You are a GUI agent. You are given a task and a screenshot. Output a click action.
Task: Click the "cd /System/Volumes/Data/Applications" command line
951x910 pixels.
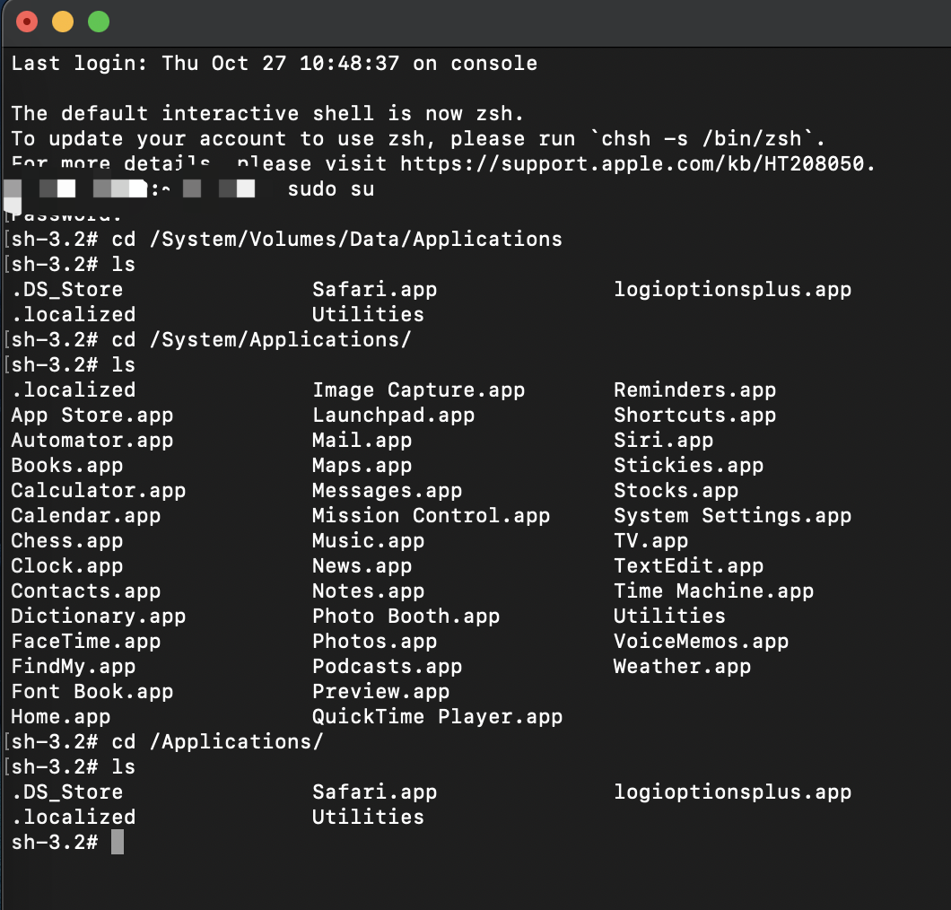point(336,240)
